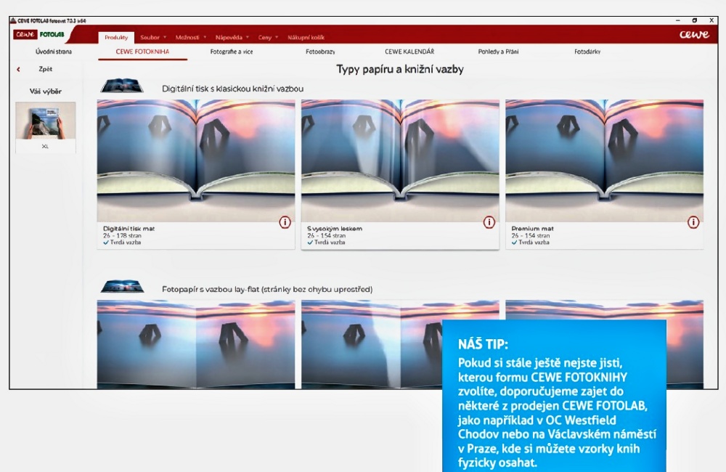Close the CEWE FOTOLAB window

coord(711,20)
